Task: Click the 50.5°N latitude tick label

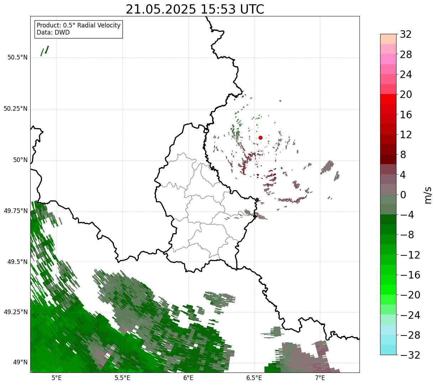Action: [x=17, y=57]
